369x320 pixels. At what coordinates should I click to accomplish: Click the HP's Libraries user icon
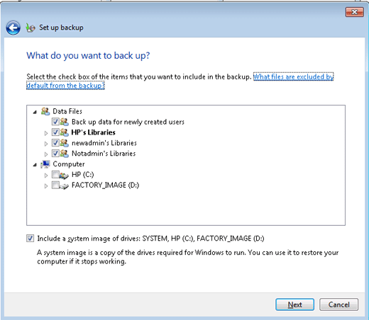(64, 132)
